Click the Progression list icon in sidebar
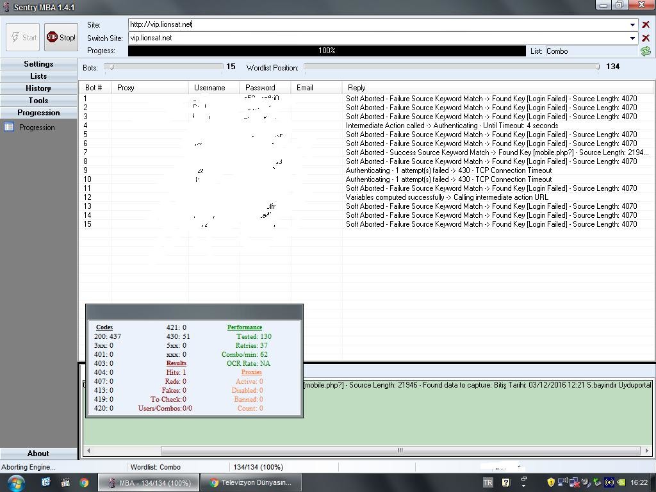656x492 pixels. pos(9,127)
